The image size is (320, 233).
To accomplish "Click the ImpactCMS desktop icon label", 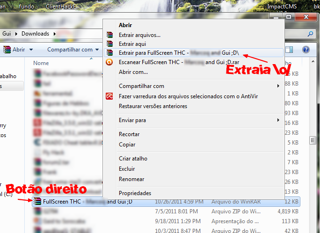I will (282, 7).
